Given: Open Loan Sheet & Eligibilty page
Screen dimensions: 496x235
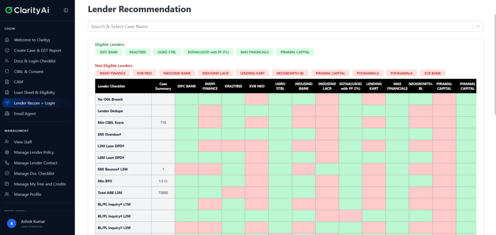Looking at the screenshot, I should [x=34, y=92].
